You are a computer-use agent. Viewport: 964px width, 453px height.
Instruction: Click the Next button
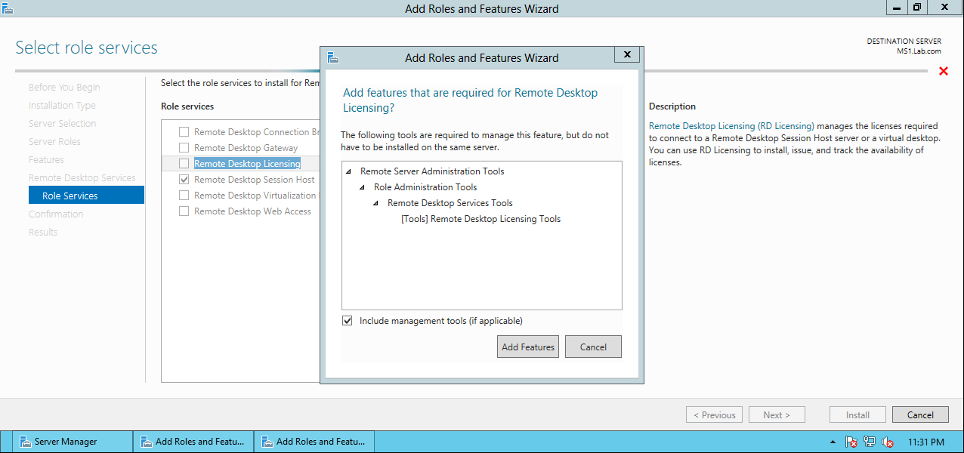point(777,414)
